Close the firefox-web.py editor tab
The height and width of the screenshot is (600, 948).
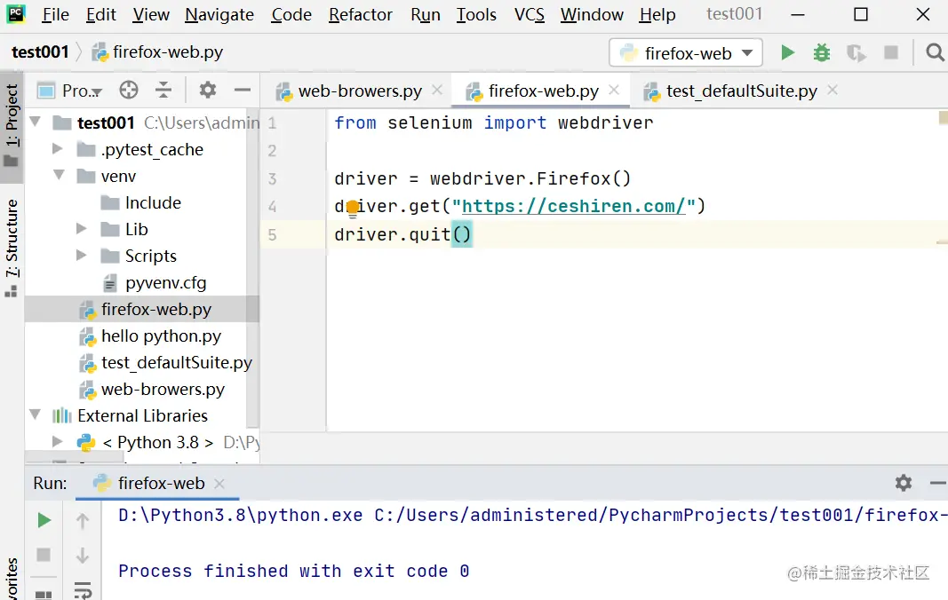(614, 90)
